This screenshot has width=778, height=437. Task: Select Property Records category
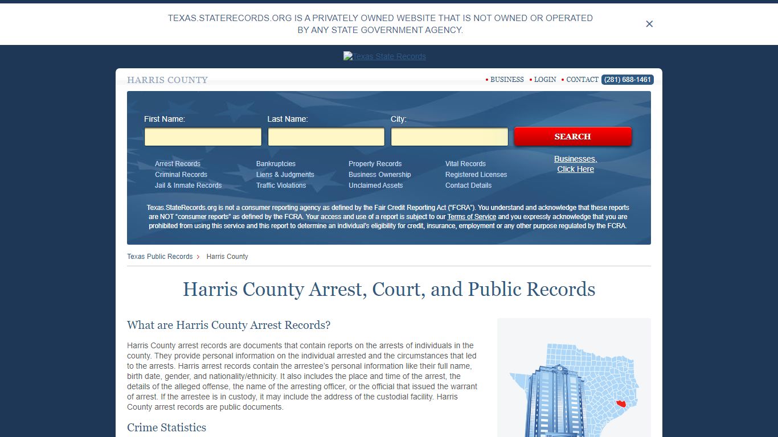click(x=375, y=164)
